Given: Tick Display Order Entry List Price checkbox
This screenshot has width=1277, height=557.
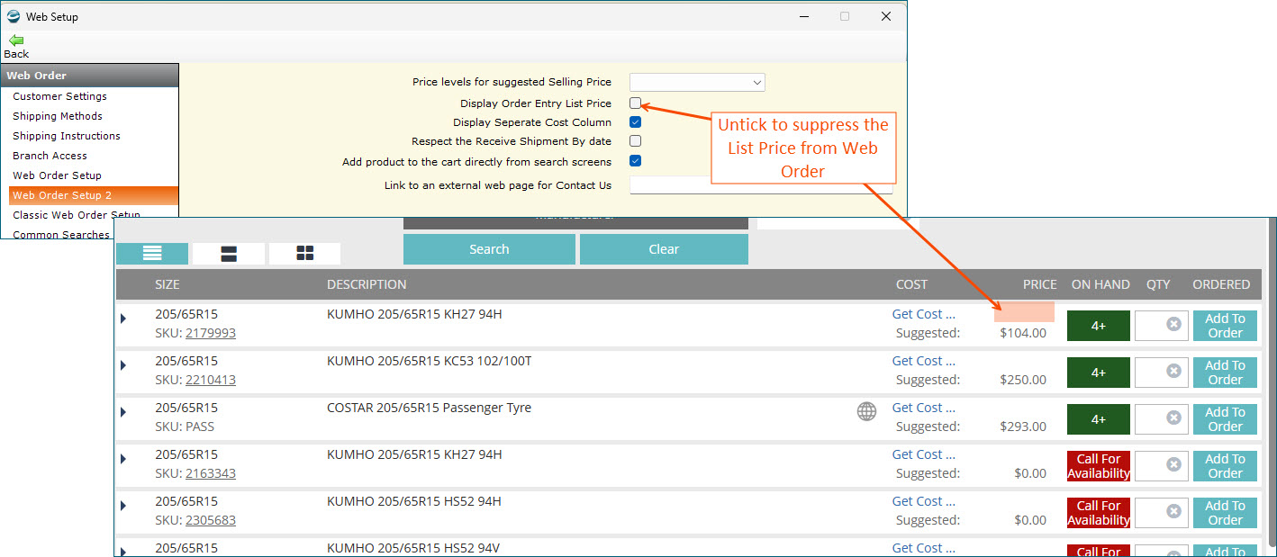Looking at the screenshot, I should coord(636,103).
